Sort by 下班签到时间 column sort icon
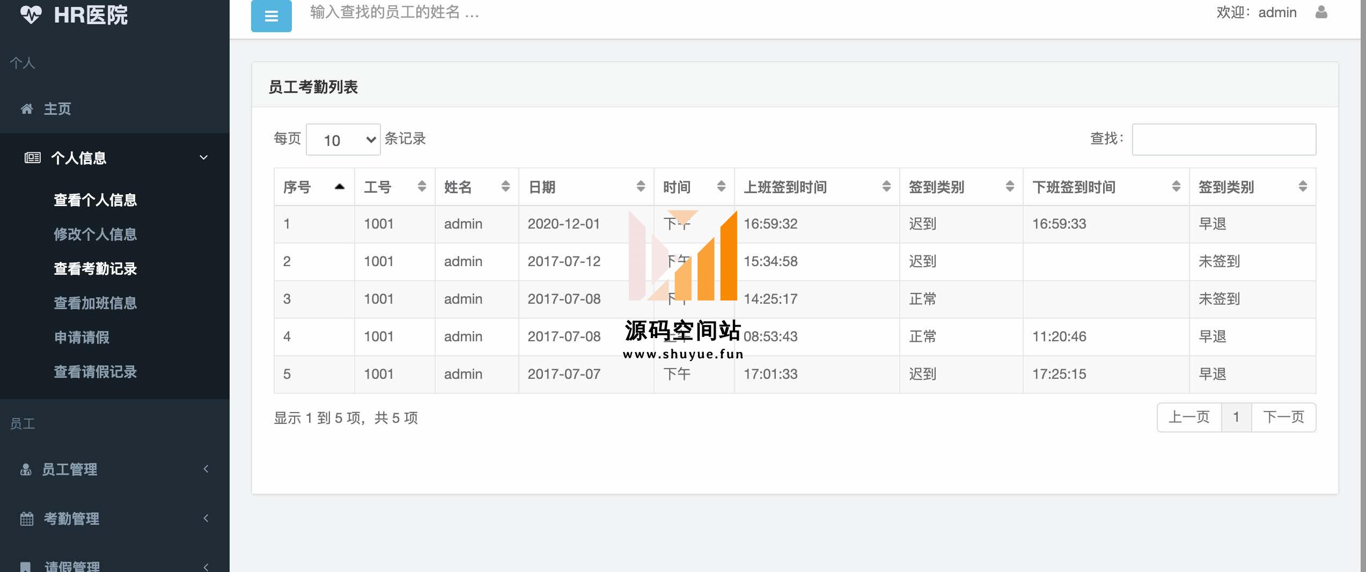This screenshot has height=572, width=1366. [1176, 187]
